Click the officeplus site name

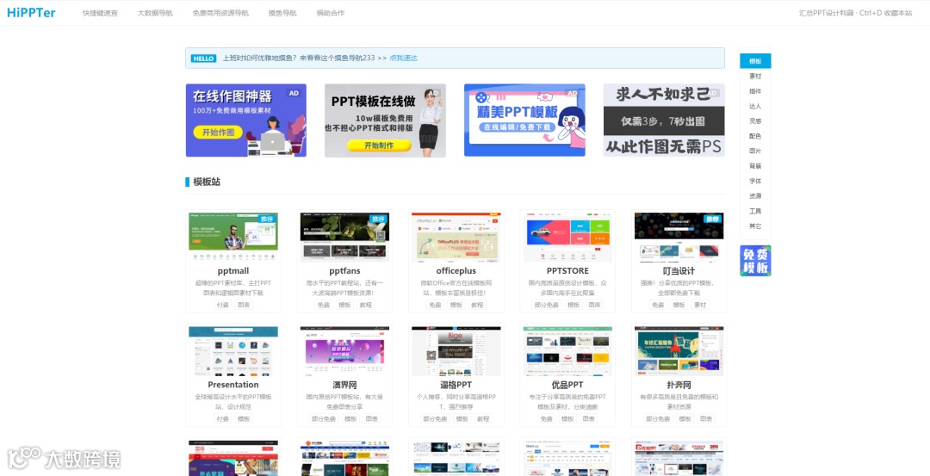pos(456,271)
